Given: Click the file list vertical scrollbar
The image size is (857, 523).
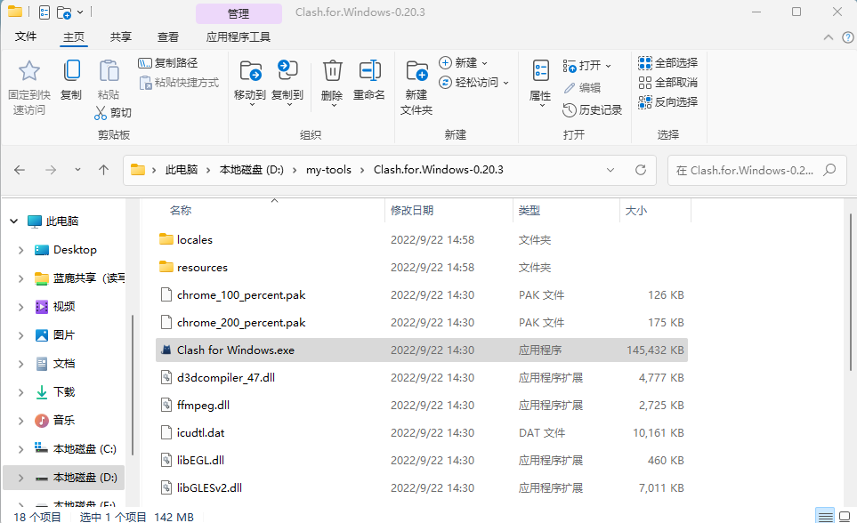Looking at the screenshot, I should [x=852, y=293].
